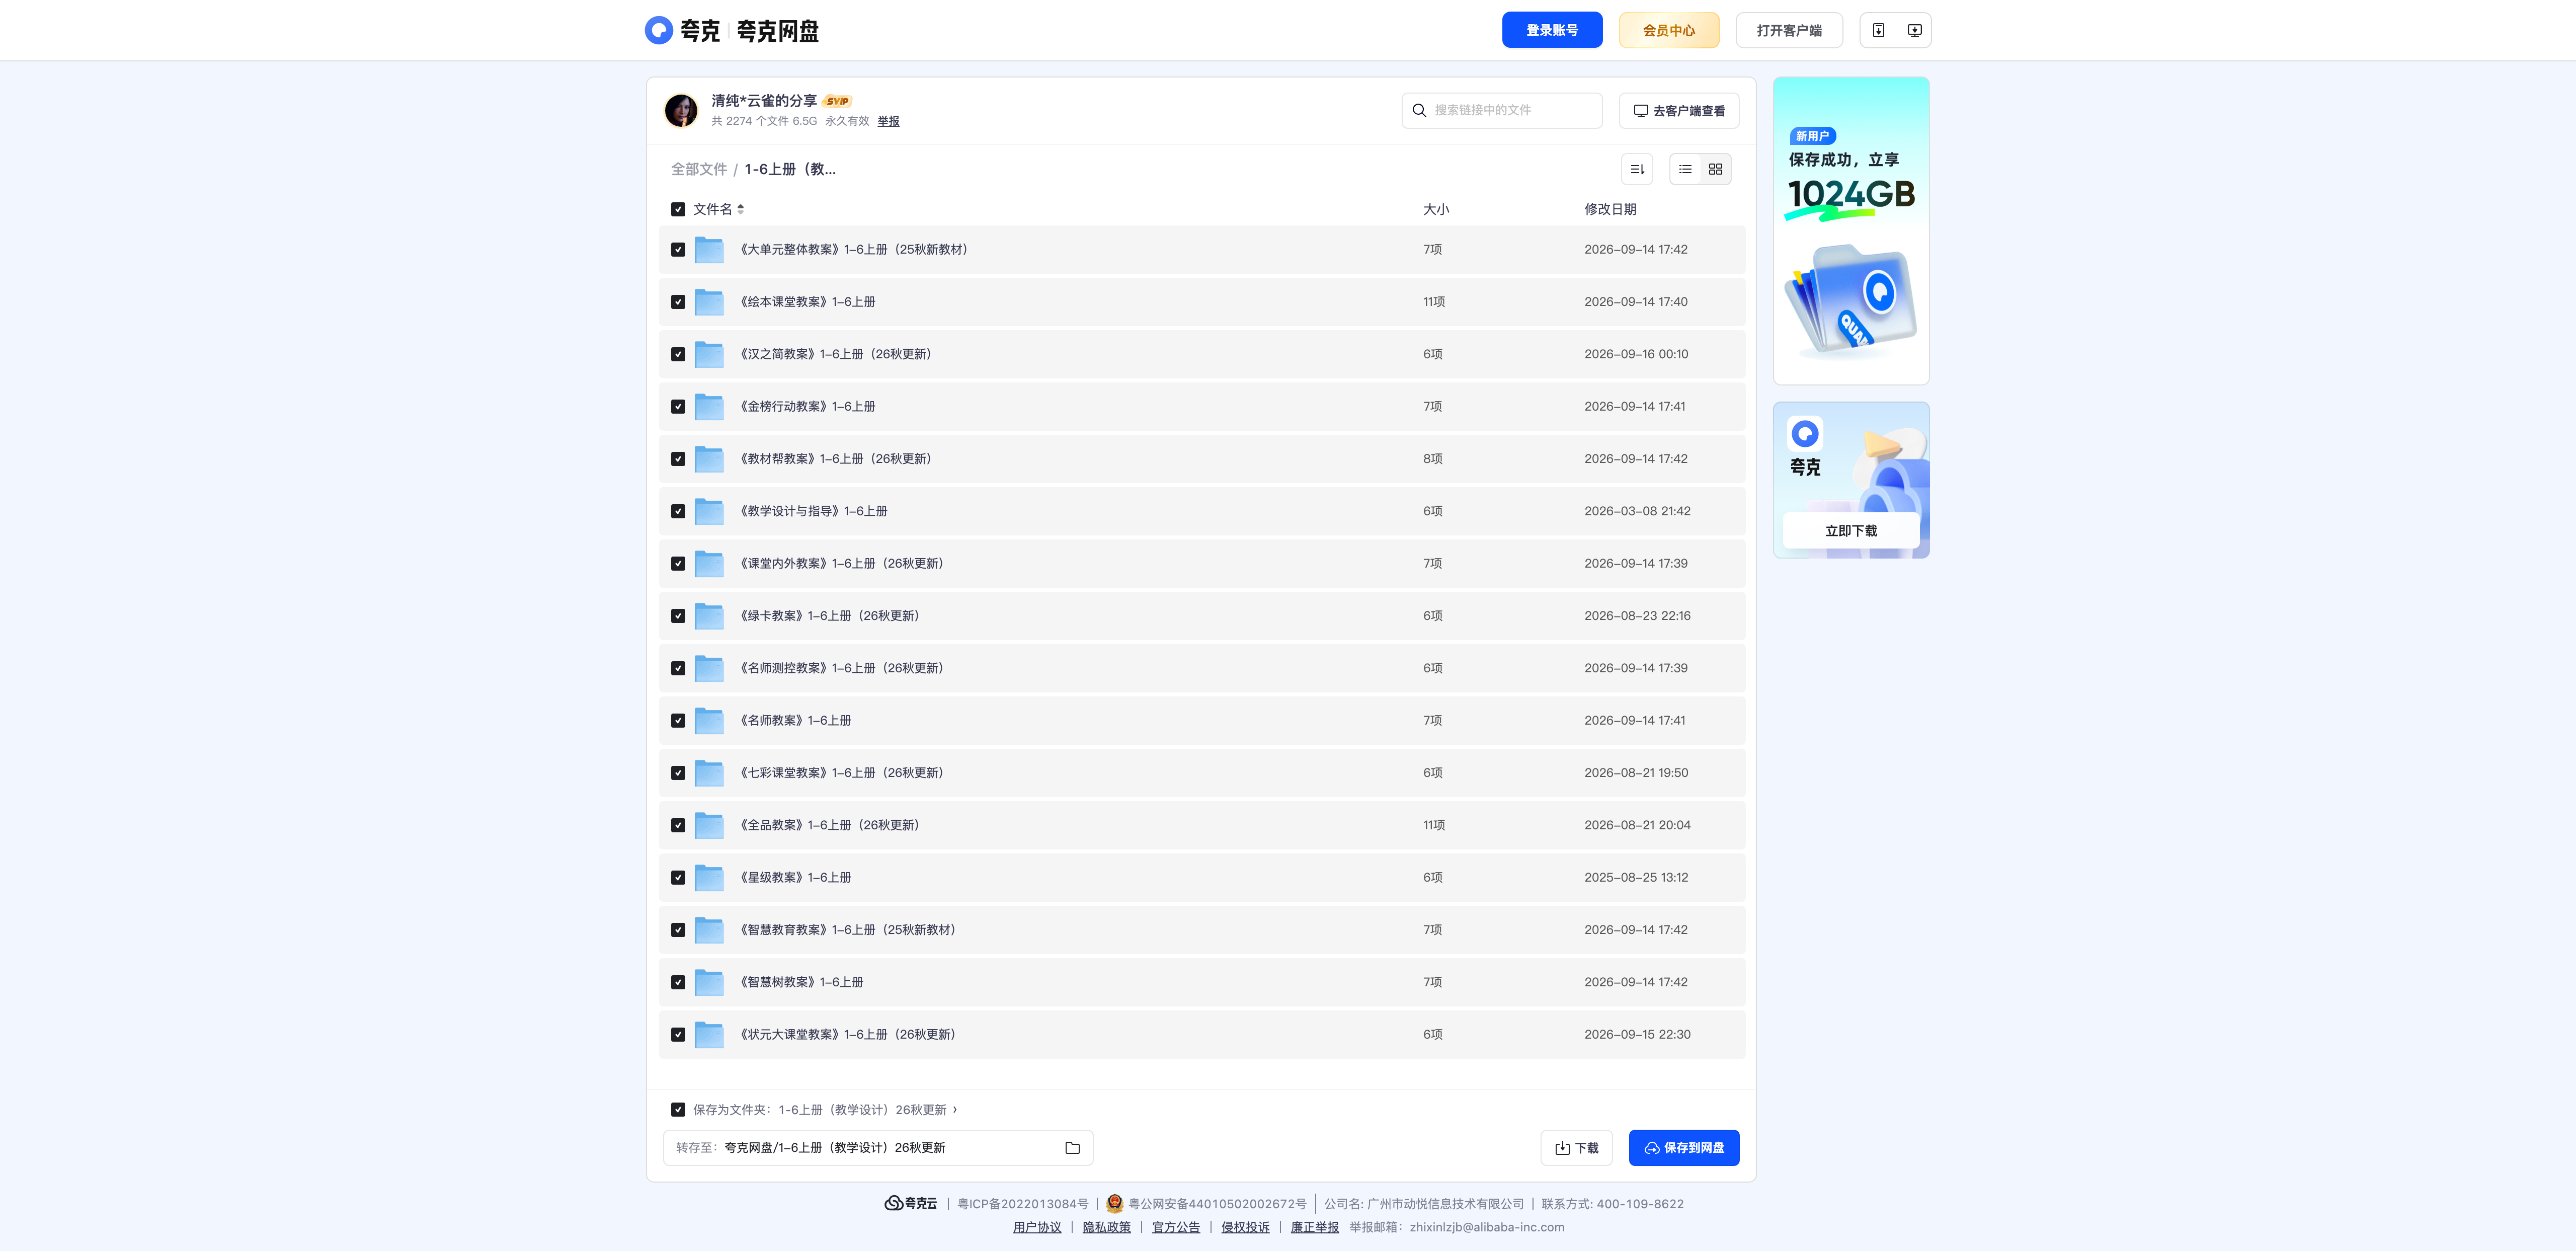This screenshot has height=1251, width=2576.
Task: Open 会员中心 in the header
Action: coord(1668,30)
